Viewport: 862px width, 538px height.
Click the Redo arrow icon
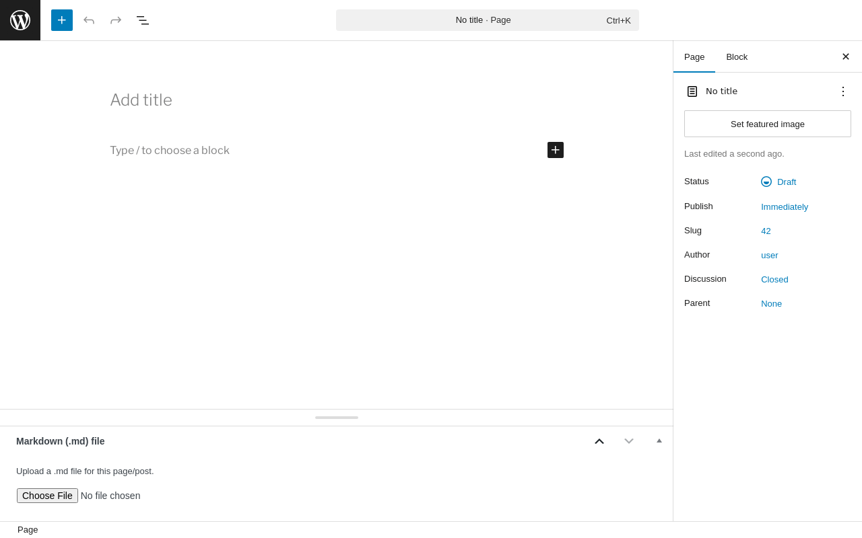pyautogui.click(x=116, y=20)
